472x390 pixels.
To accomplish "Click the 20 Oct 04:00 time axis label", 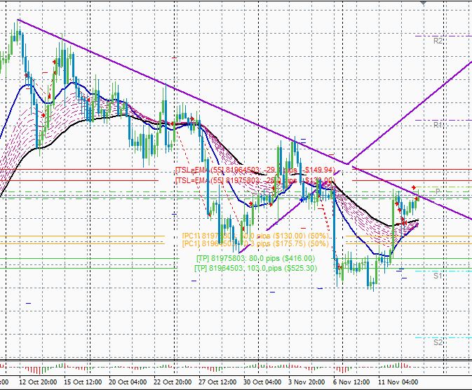I will (128, 382).
